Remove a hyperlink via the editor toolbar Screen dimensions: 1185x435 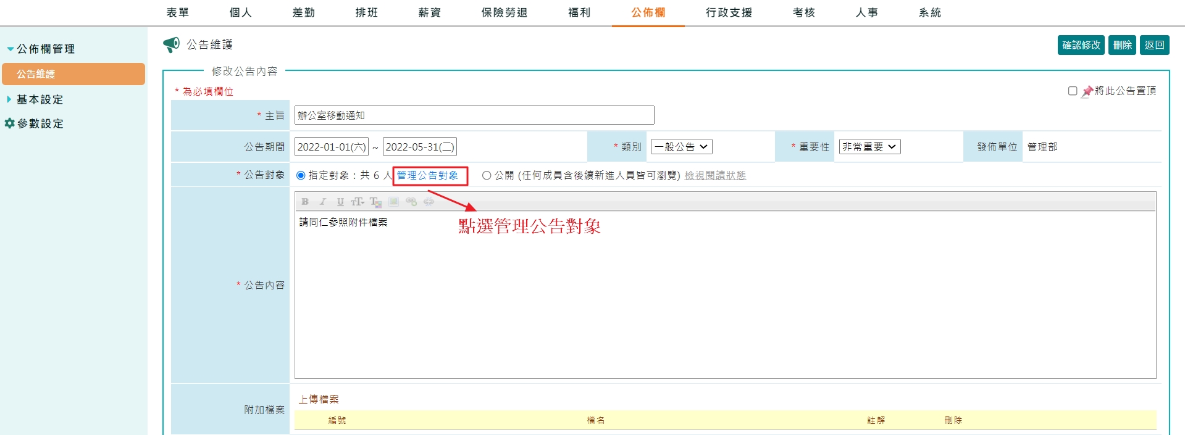point(429,202)
